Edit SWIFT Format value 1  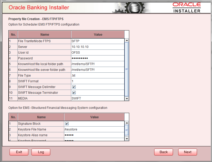(x=98, y=81)
